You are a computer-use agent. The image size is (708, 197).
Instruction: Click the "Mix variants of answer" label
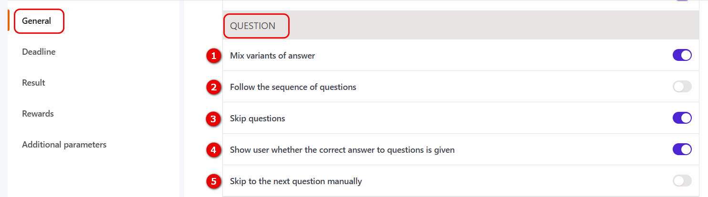272,56
